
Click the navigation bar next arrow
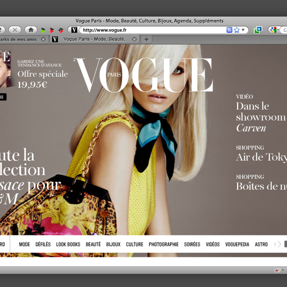pyautogui.click(x=279, y=244)
